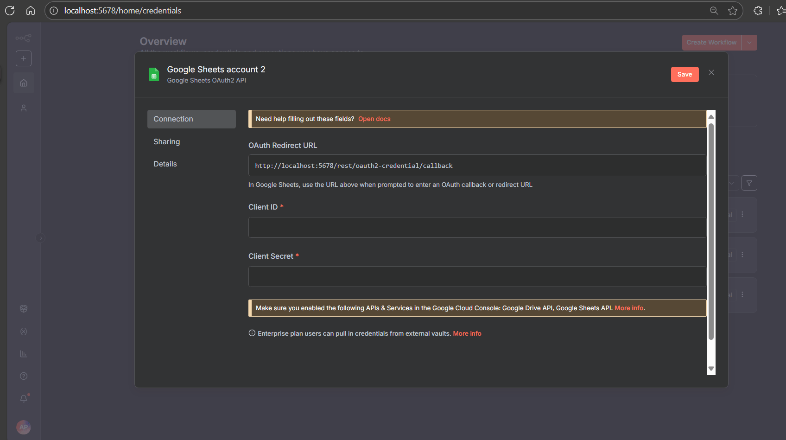Close the credential dialog with X
Image resolution: width=786 pixels, height=440 pixels.
coord(711,72)
